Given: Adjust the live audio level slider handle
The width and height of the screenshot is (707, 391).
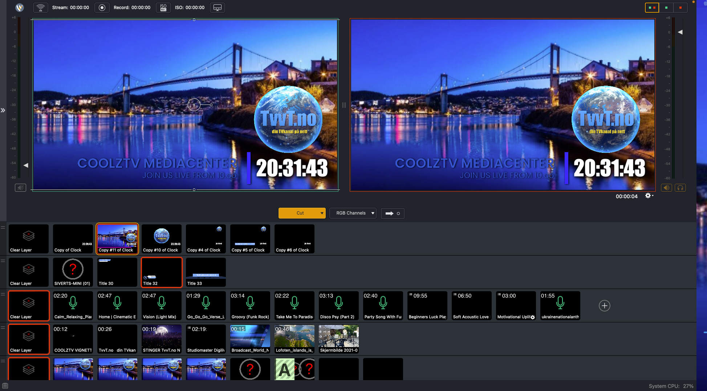Looking at the screenshot, I should click(680, 32).
